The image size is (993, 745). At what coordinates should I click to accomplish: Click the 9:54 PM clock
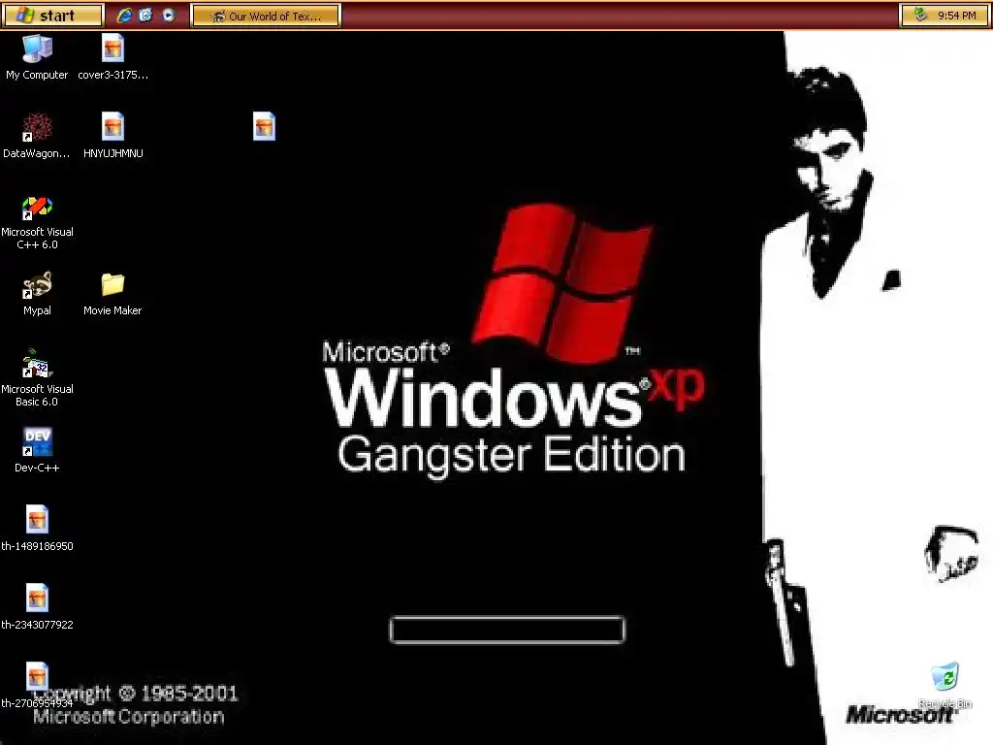tap(957, 16)
